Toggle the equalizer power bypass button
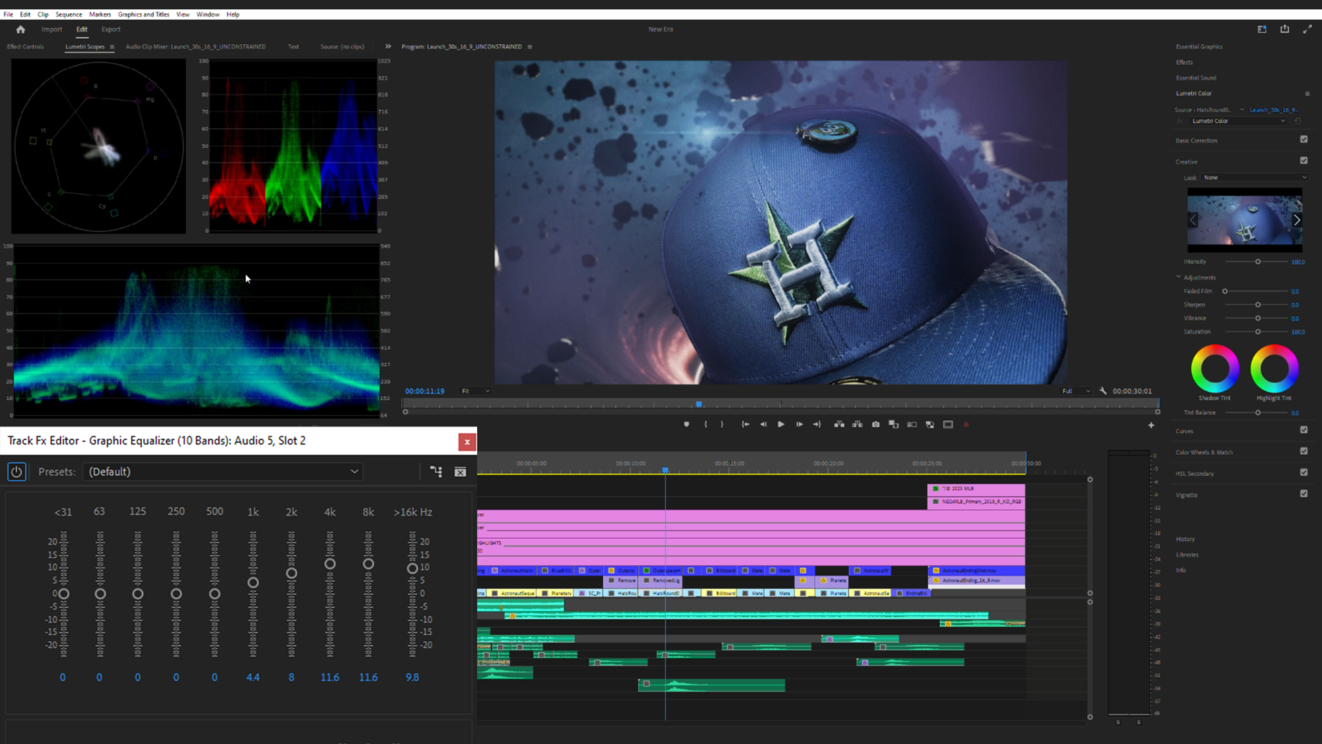 click(17, 472)
